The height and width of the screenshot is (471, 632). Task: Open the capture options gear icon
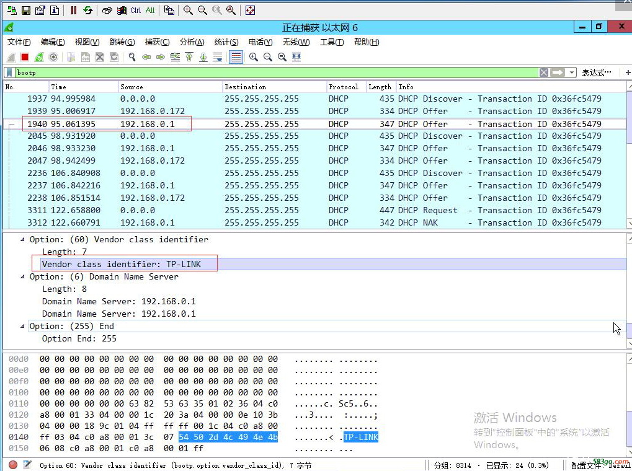click(x=53, y=57)
